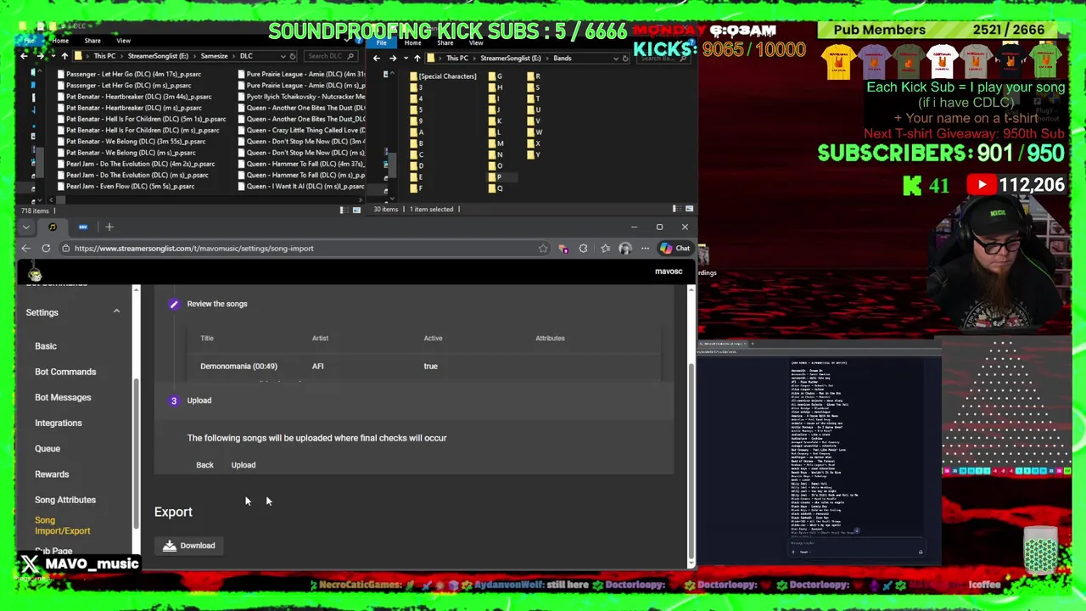Download the song list export

[189, 546]
